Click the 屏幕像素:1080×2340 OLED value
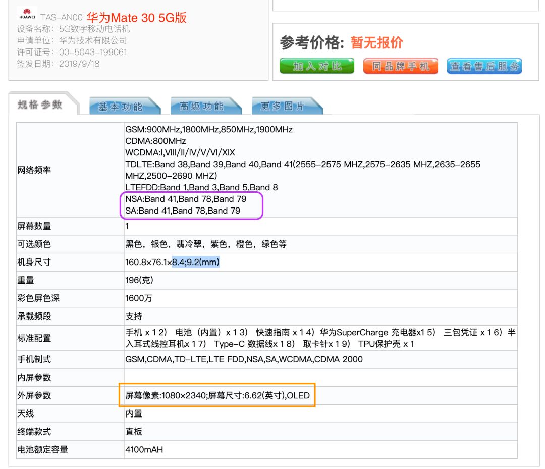This screenshot has height=469, width=545. pyautogui.click(x=217, y=396)
